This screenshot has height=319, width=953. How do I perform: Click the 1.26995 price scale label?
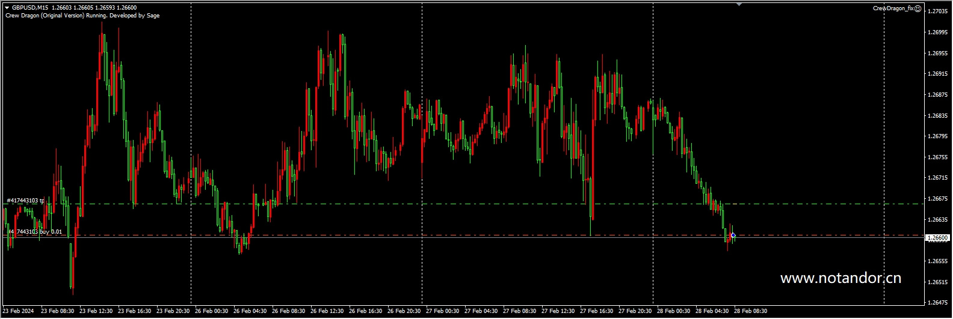(937, 32)
